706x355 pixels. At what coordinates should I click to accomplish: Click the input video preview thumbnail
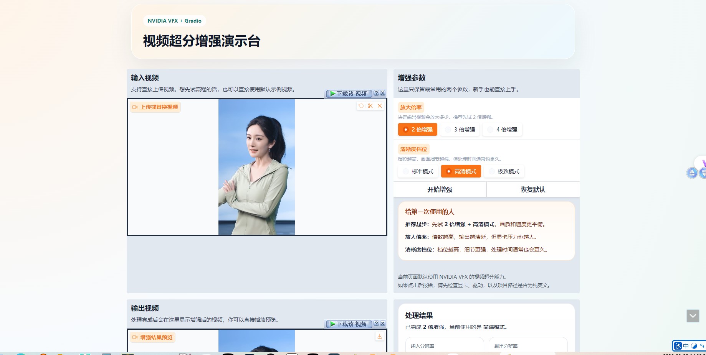(256, 167)
